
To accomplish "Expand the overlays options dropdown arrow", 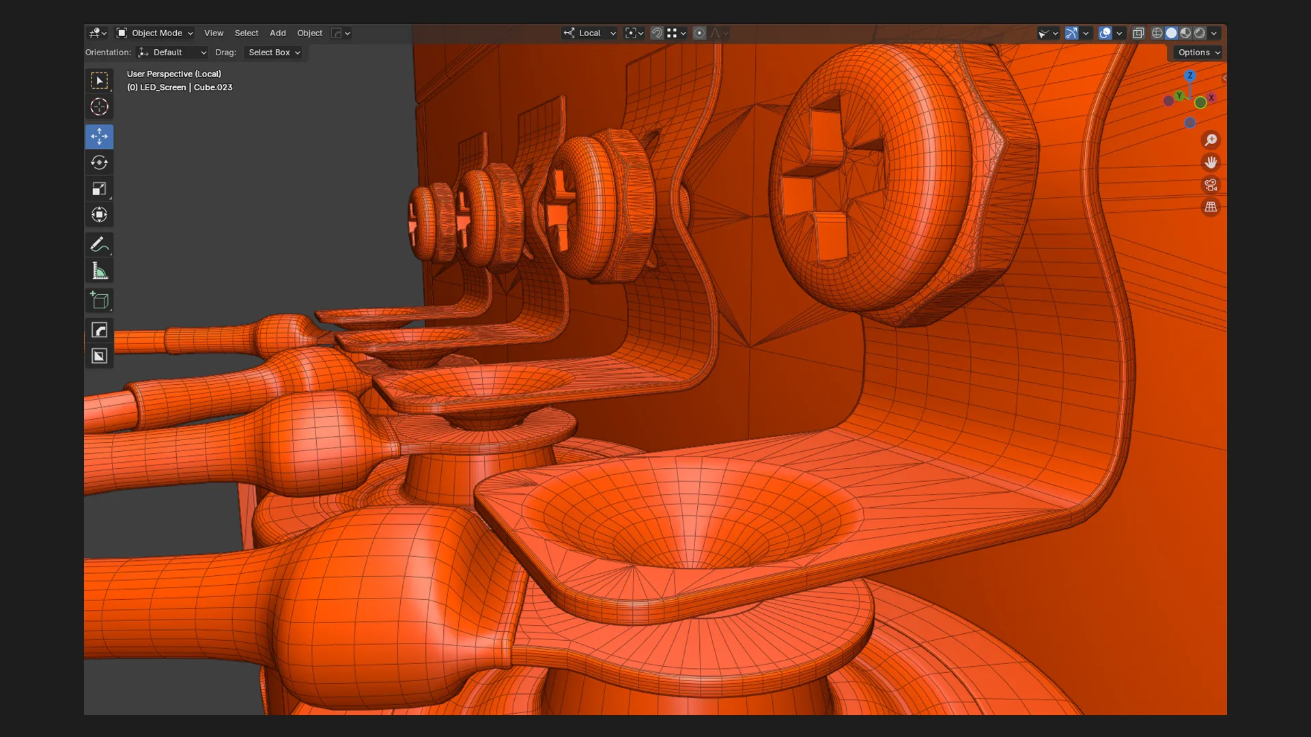I will tap(1119, 33).
